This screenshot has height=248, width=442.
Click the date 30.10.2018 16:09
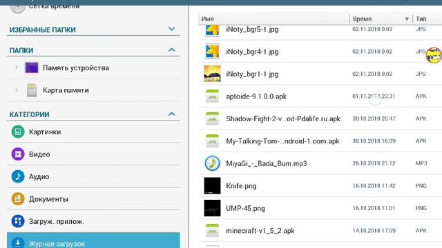374,141
